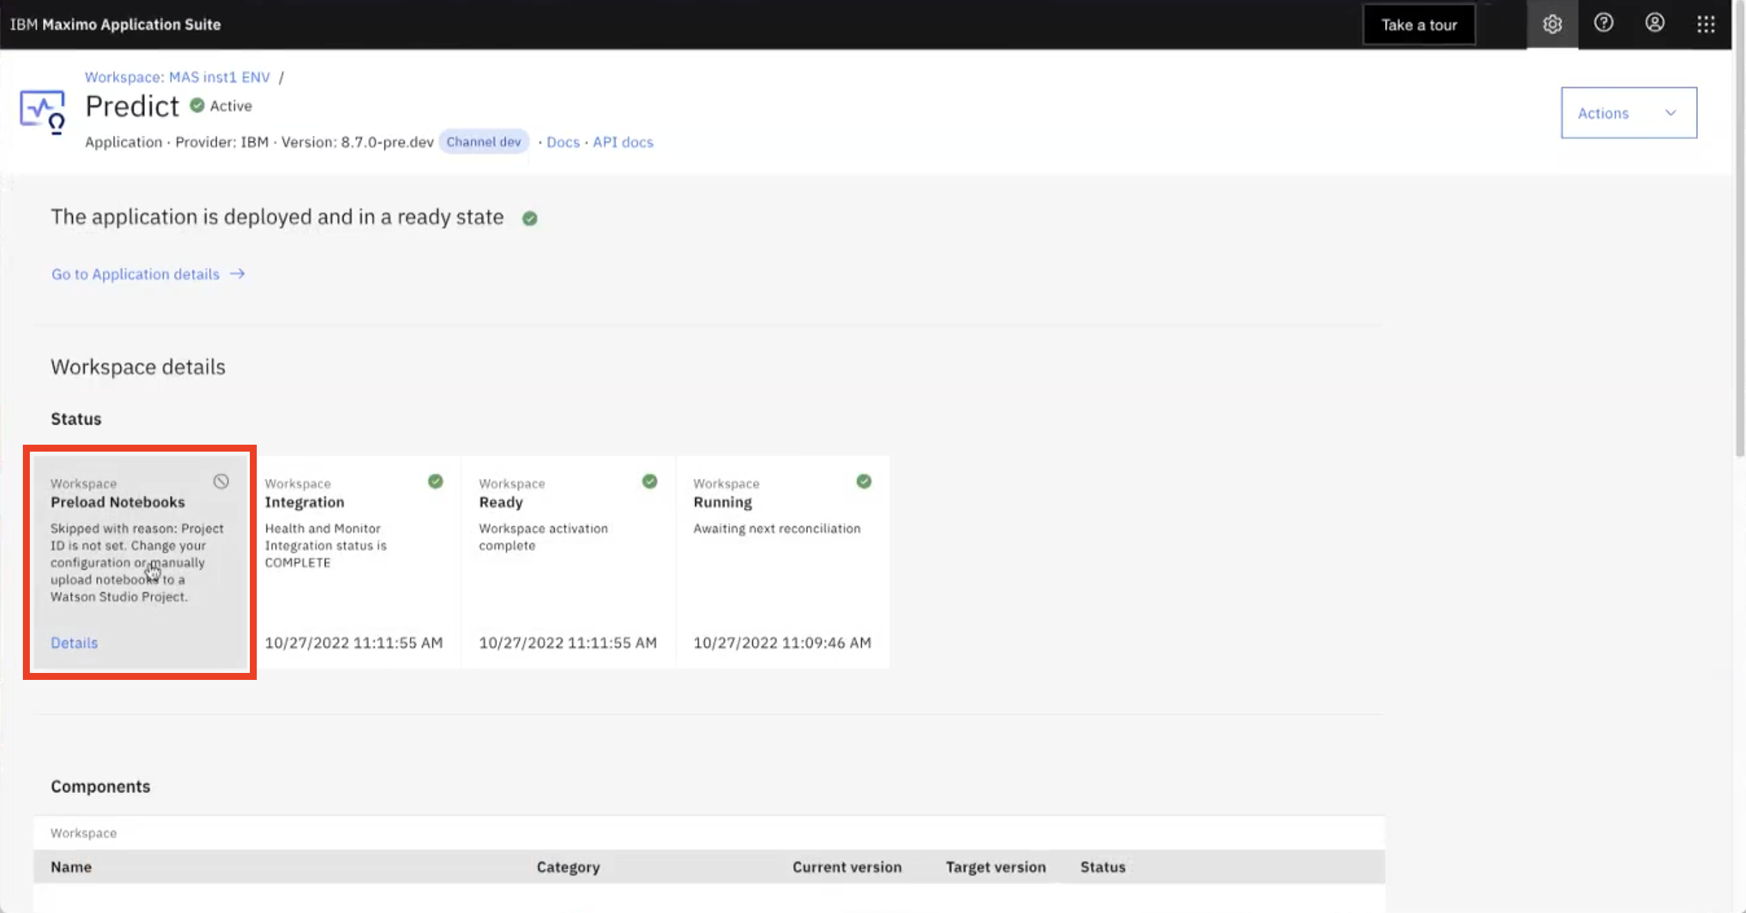
Task: Open the help question mark icon
Action: pyautogui.click(x=1603, y=24)
